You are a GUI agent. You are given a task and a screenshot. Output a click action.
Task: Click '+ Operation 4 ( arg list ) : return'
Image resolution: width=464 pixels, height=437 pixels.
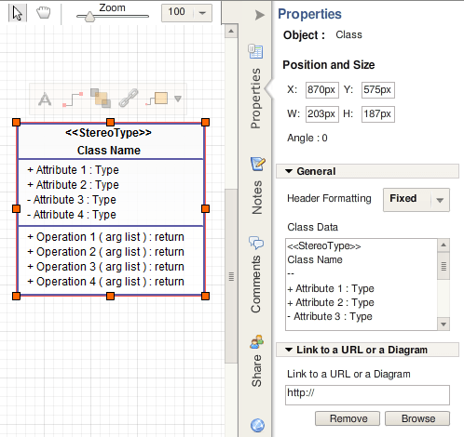(105, 282)
